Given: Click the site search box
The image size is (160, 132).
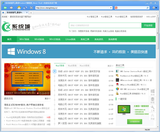Looking at the screenshot, I should 105,25.
